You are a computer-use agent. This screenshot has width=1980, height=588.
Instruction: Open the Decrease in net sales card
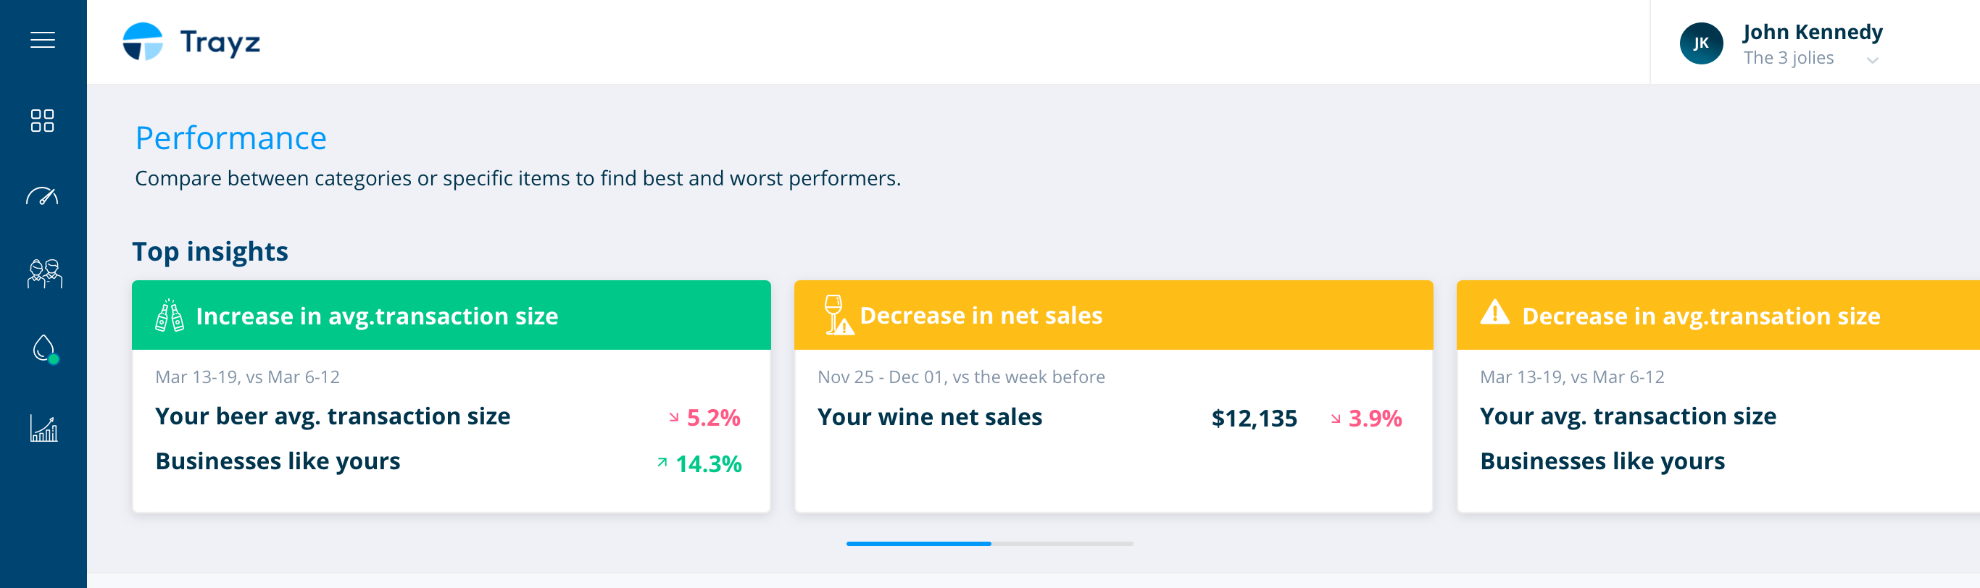(x=1113, y=396)
